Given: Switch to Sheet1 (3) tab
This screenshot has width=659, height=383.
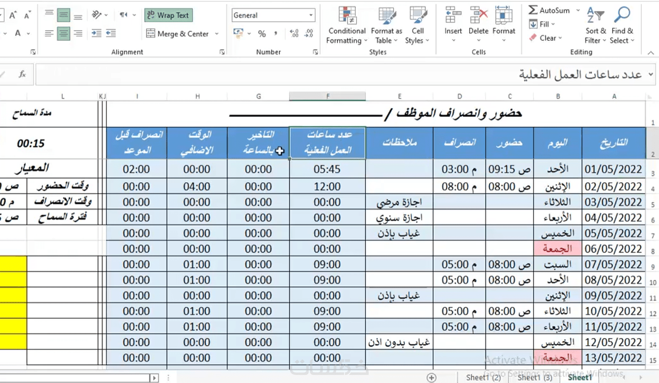Looking at the screenshot, I should click(x=535, y=377).
